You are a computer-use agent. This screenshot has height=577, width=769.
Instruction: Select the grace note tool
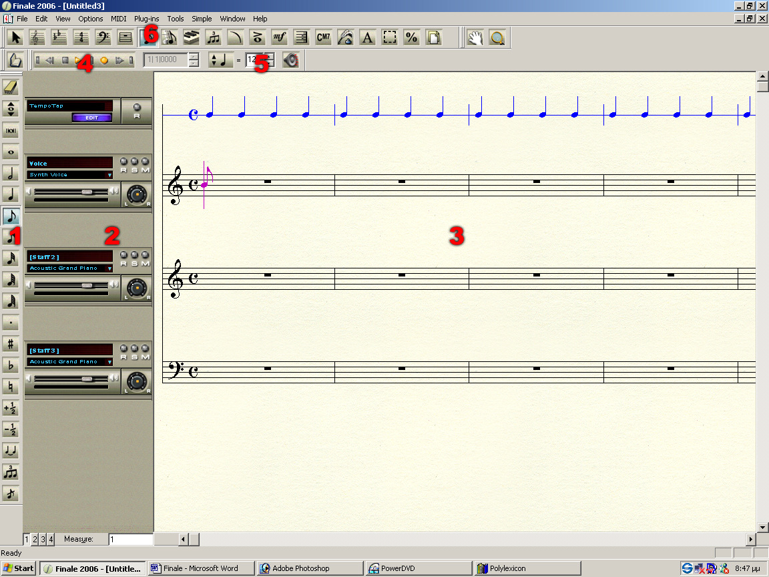(11, 493)
